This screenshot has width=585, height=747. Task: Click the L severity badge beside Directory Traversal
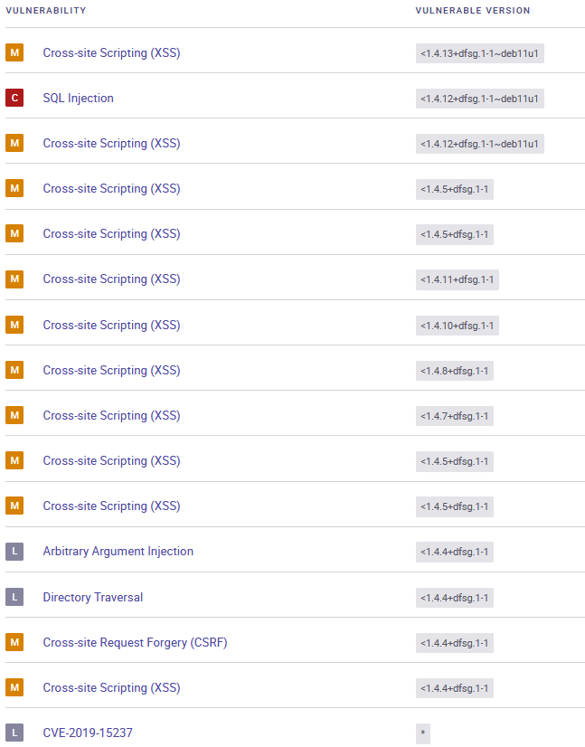click(14, 597)
